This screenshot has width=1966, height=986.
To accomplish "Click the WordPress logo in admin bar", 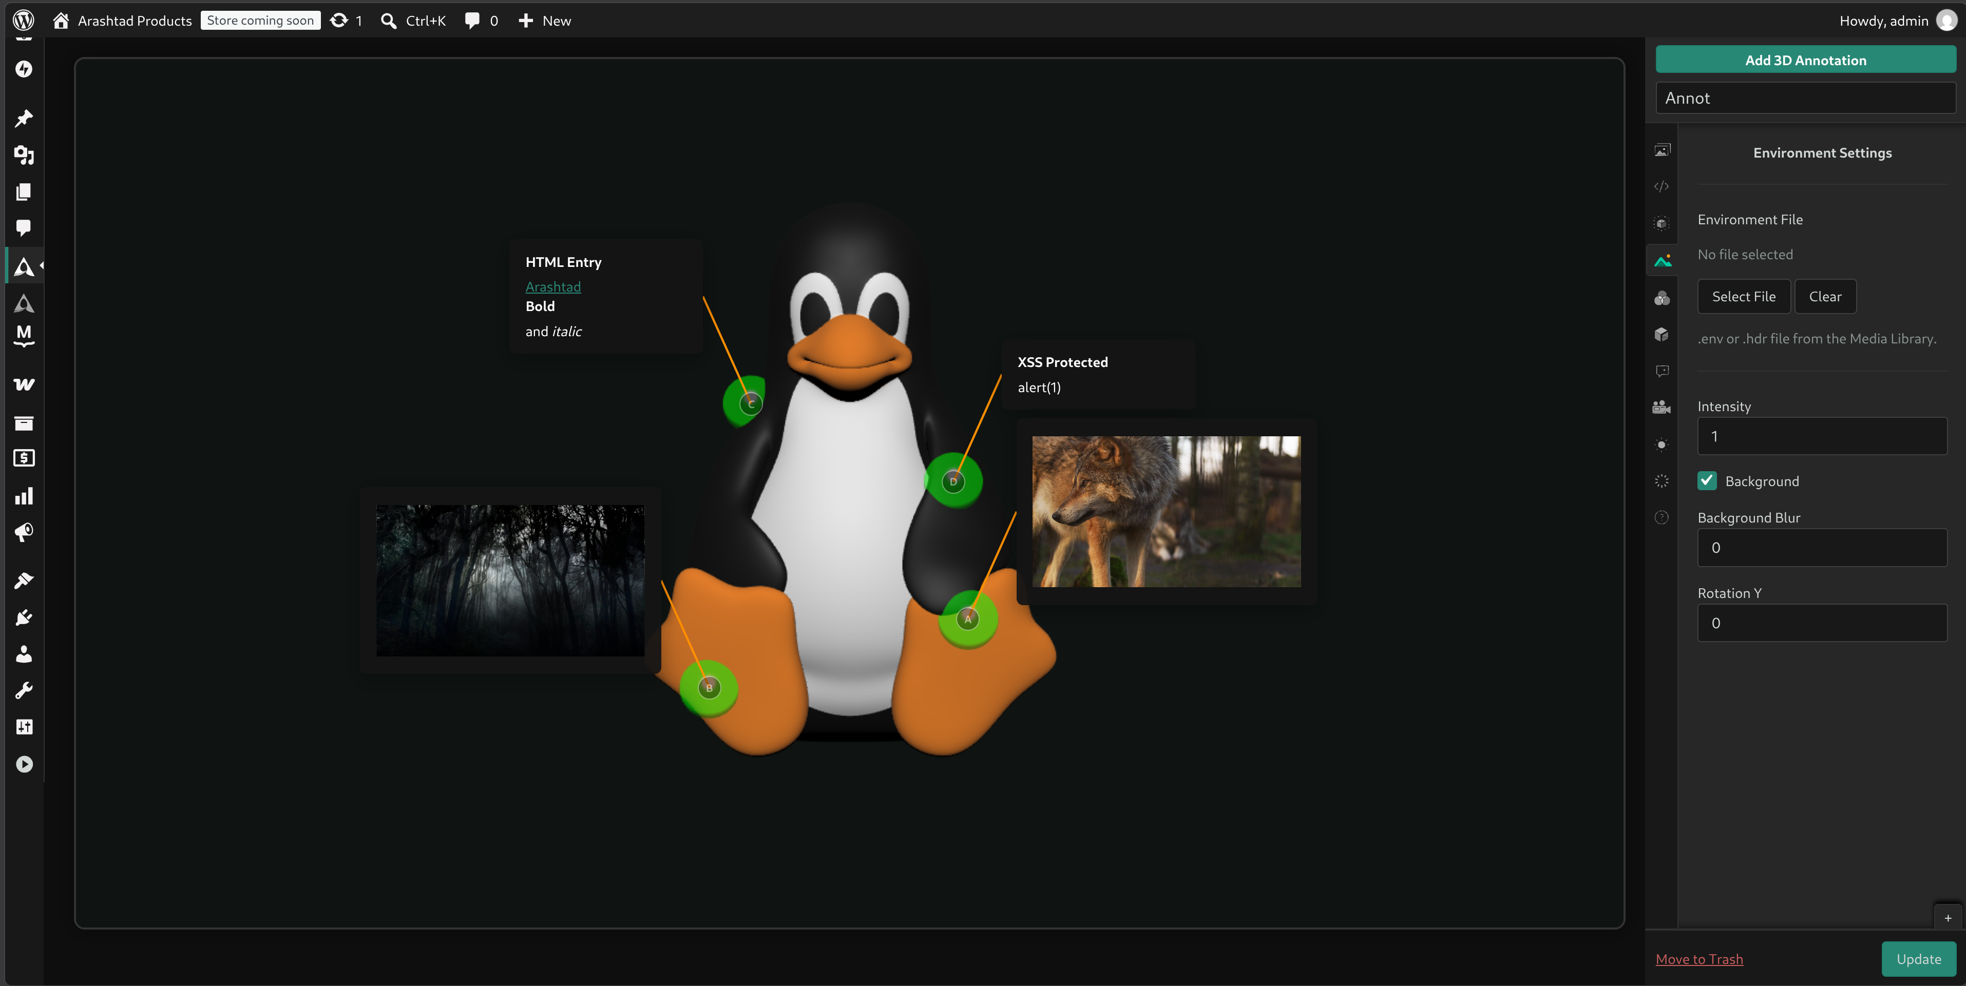I will (x=24, y=21).
